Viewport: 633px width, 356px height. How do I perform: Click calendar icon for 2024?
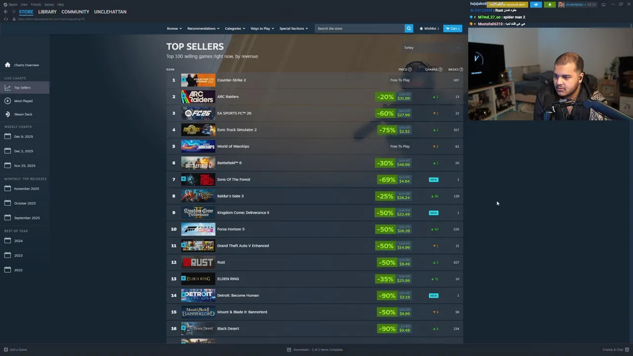coord(7,241)
